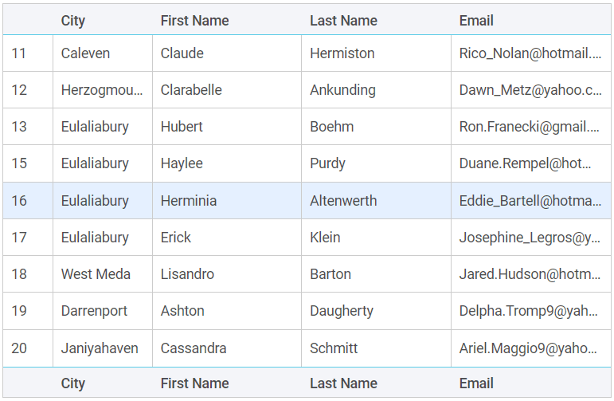The width and height of the screenshot is (614, 401).
Task: Click the Caleven city cell
Action: (x=85, y=53)
